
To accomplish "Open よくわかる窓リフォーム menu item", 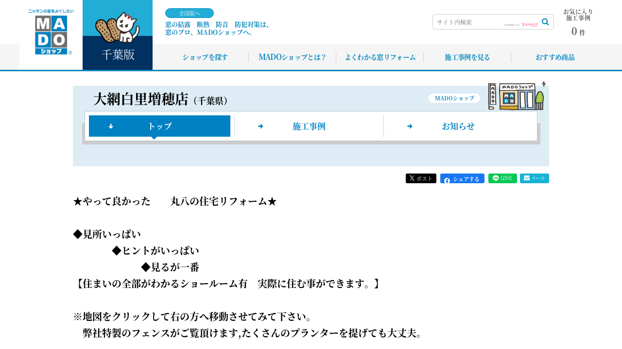I will click(x=380, y=57).
